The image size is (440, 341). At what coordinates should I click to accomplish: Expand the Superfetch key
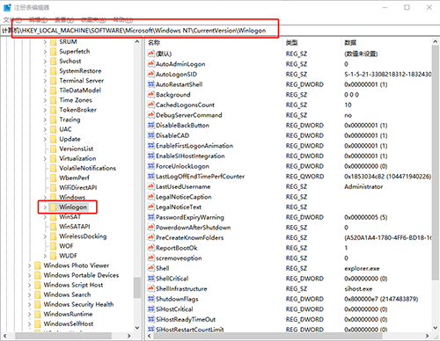coord(45,52)
